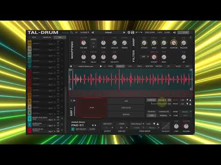Play the loaded sample in the sample bar
Viewport: 221px width, 165px height.
tap(101, 66)
